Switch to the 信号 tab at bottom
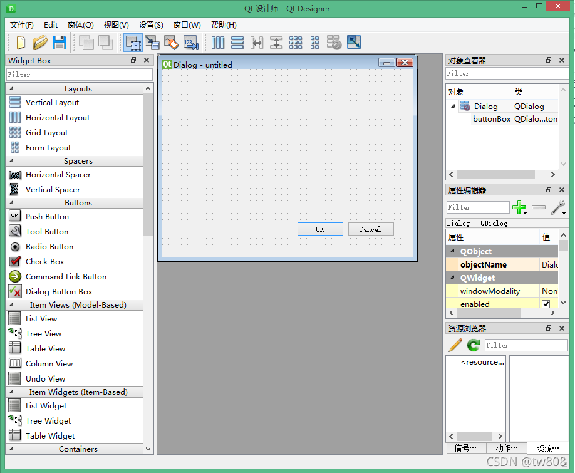Screen dimensions: 575x473 click(466, 448)
